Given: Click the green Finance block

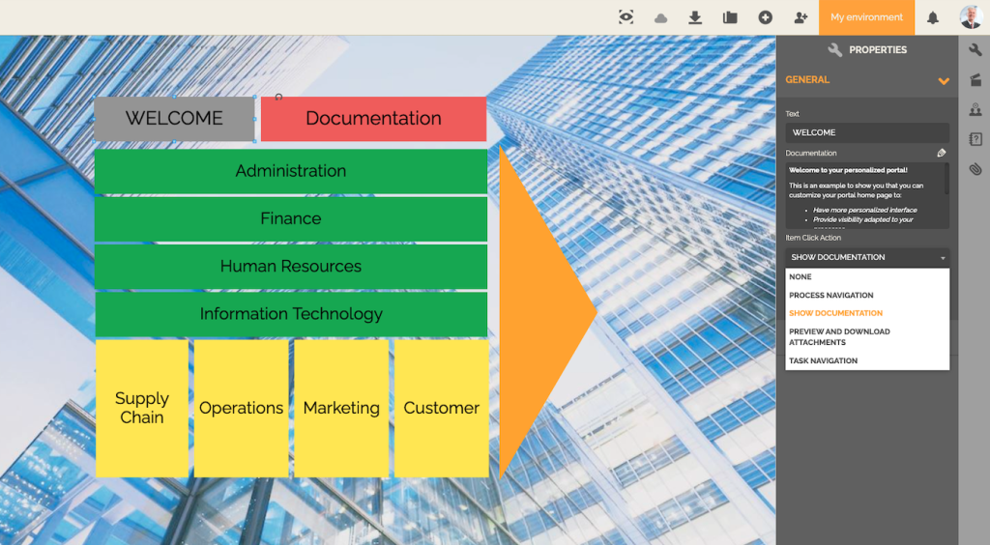Looking at the screenshot, I should [290, 219].
